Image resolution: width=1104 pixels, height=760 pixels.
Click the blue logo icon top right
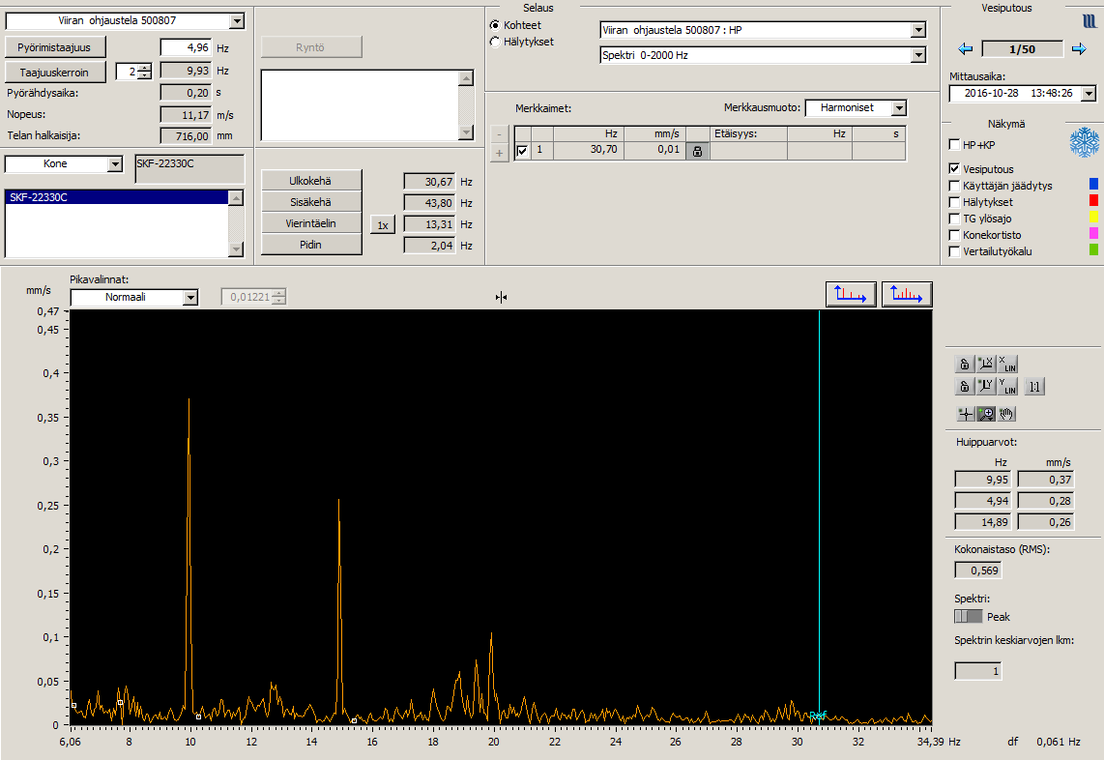pyautogui.click(x=1089, y=21)
